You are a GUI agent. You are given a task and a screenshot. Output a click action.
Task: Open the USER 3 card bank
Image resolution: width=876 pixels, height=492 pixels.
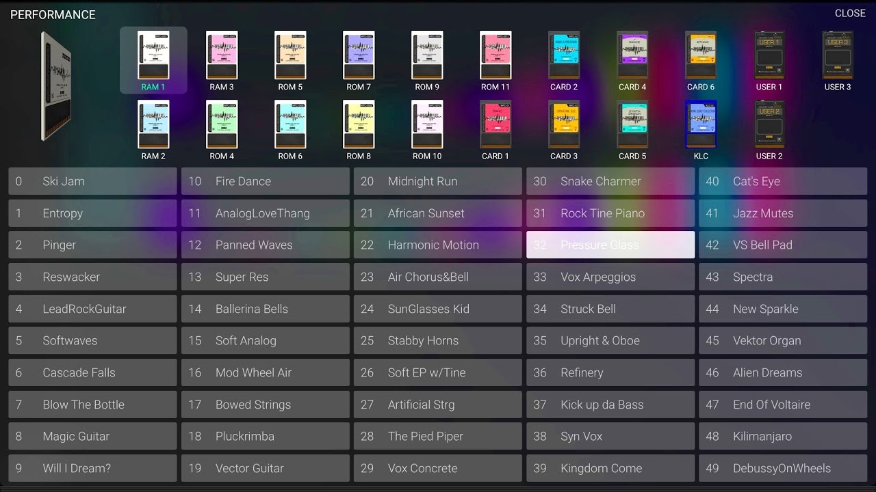coord(838,55)
